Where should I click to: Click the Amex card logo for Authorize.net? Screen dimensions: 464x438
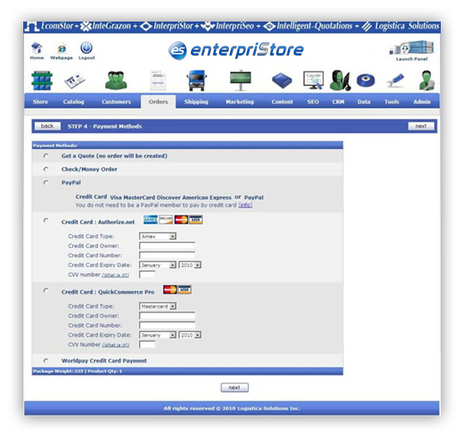coord(150,219)
